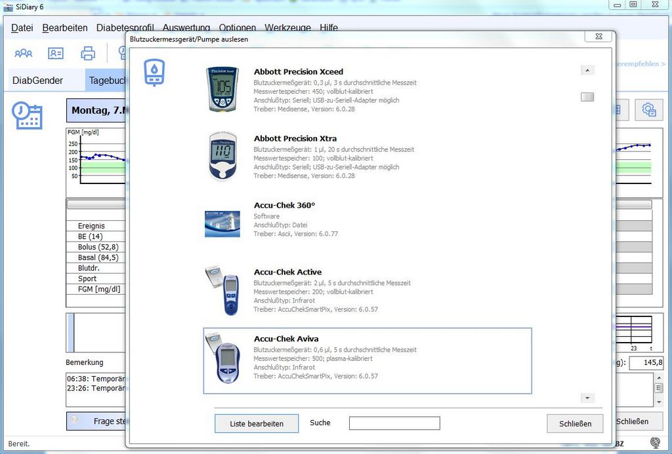Screen dimensions: 672x454
Task: Select the Accu-Chek Active device image
Action: [222, 290]
